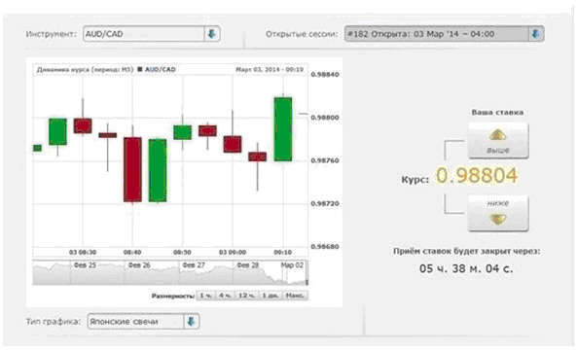
Task: Click the AUD/CAD legend square marker
Action: (140, 69)
